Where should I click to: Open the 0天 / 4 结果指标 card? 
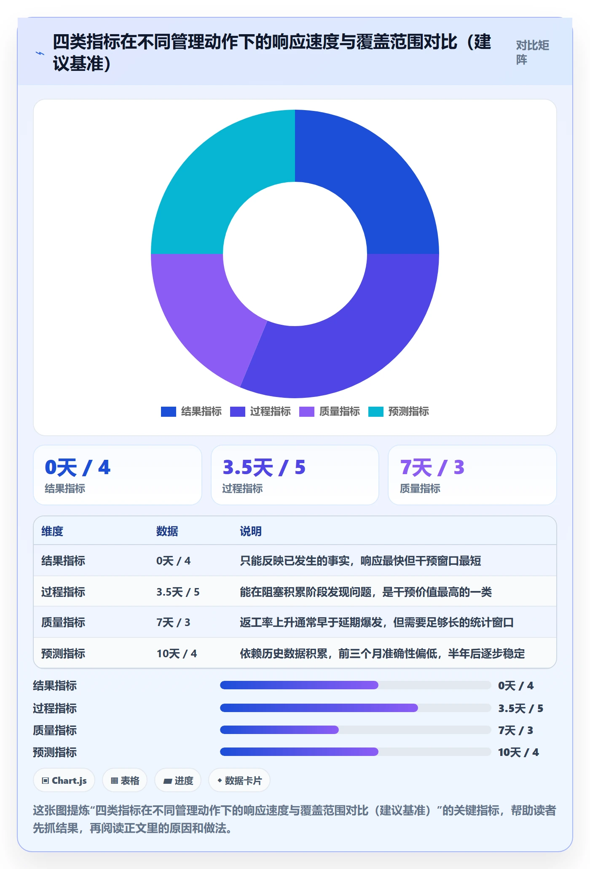(x=118, y=475)
